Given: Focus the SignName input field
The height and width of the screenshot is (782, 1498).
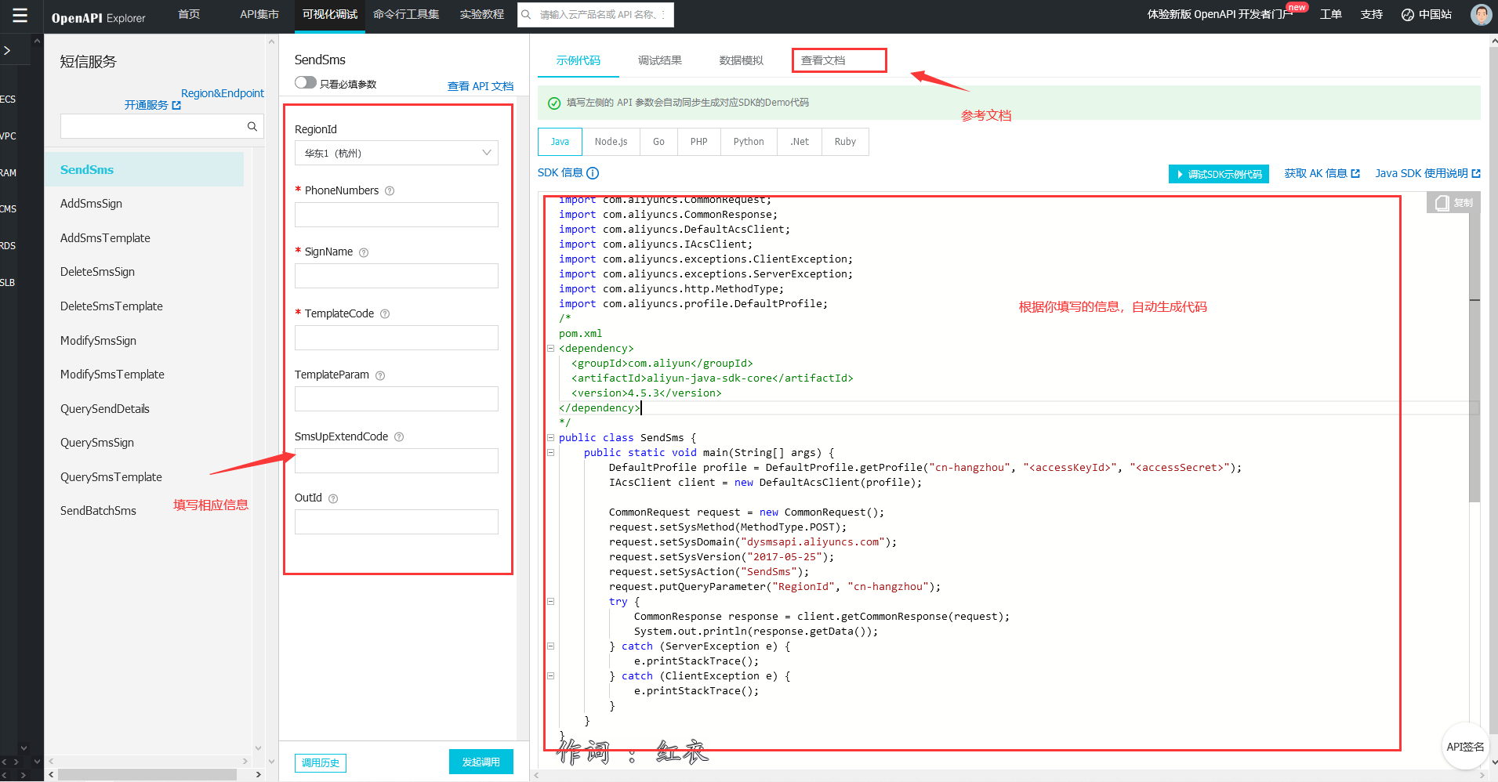Looking at the screenshot, I should pyautogui.click(x=397, y=276).
